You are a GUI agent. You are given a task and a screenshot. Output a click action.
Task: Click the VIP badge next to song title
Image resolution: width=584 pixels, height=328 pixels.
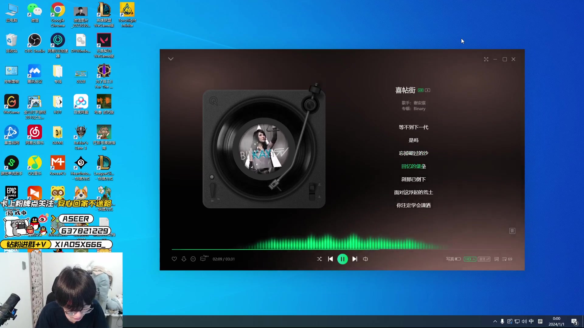tap(421, 90)
